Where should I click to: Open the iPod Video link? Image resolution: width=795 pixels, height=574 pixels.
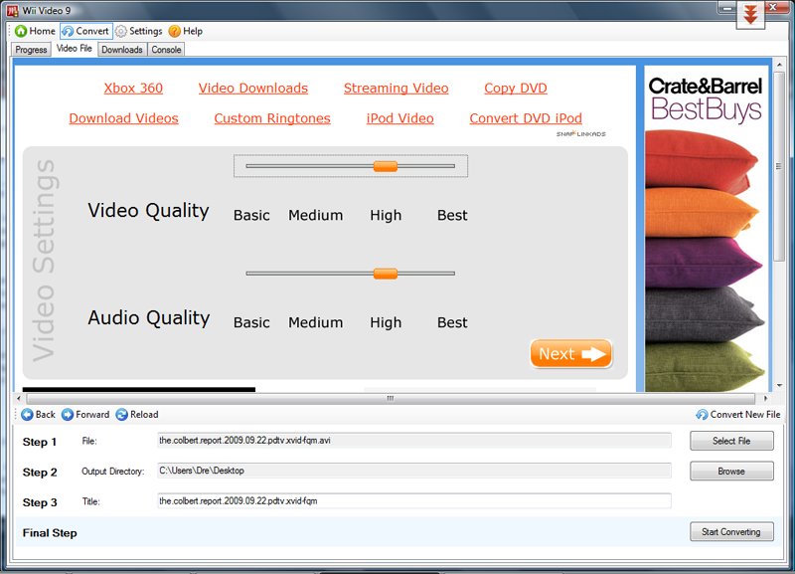pyautogui.click(x=400, y=118)
